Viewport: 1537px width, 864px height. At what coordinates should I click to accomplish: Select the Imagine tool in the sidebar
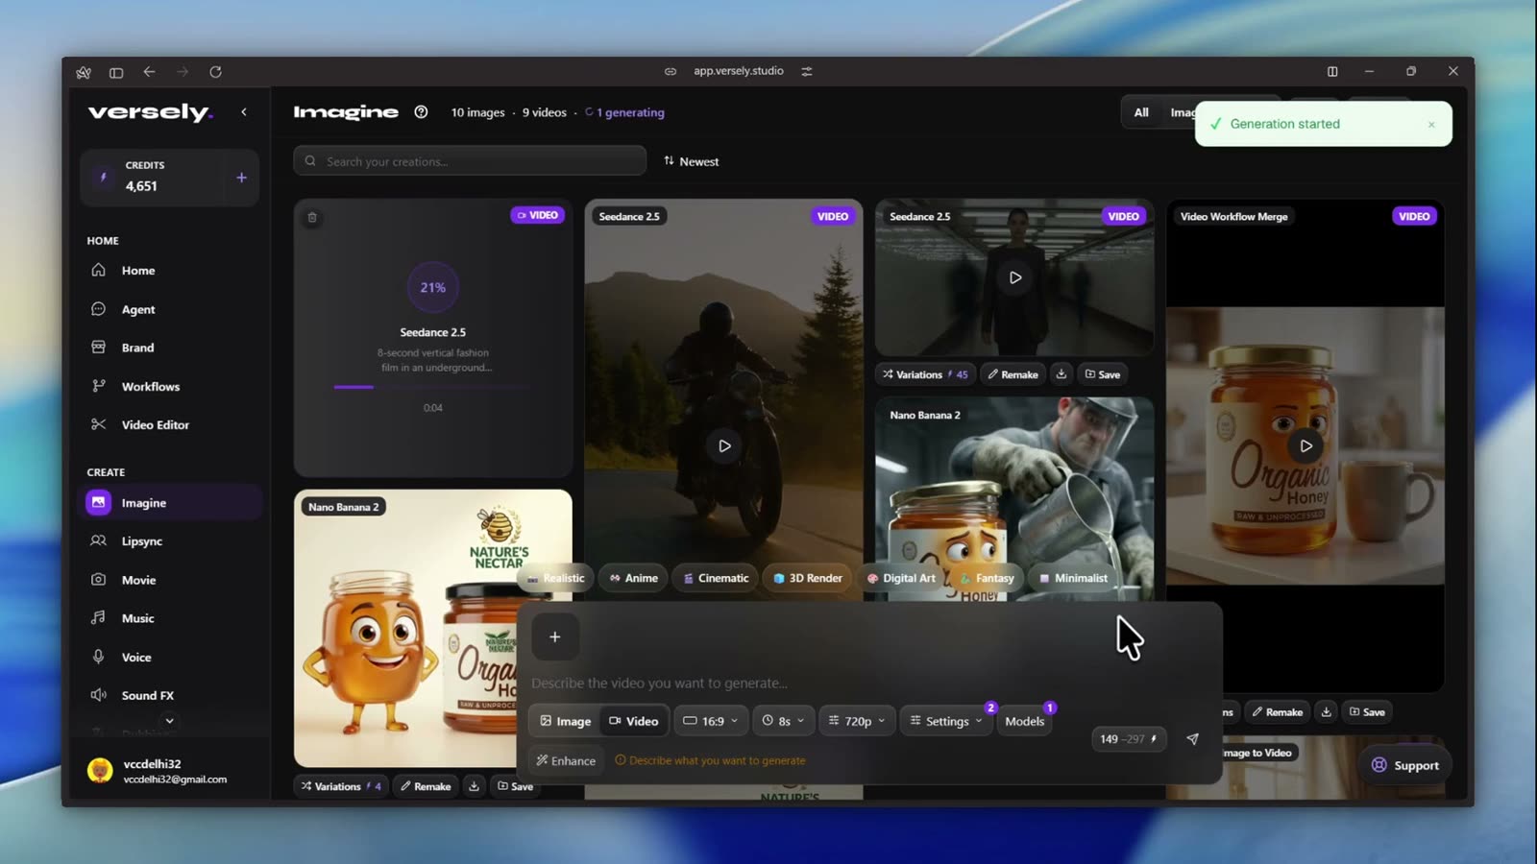coord(169,502)
